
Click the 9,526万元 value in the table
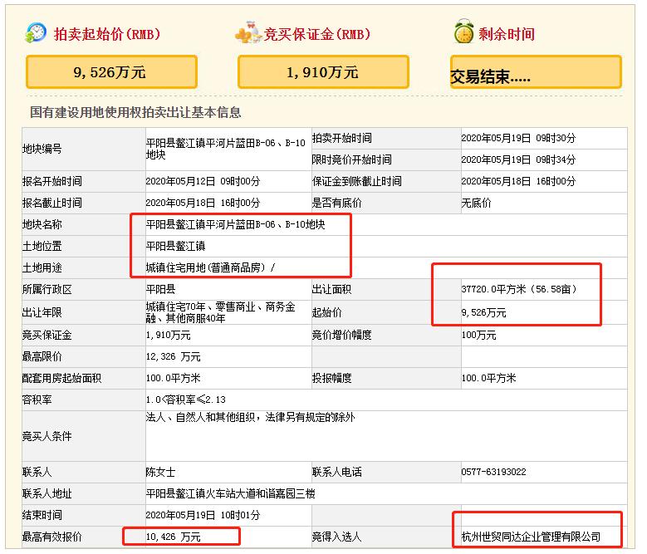click(x=483, y=312)
